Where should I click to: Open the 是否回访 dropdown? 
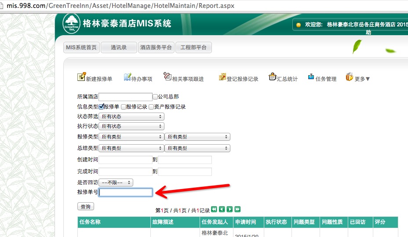coord(116,182)
